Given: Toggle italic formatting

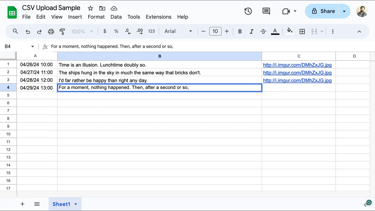Looking at the screenshot, I should (251, 31).
